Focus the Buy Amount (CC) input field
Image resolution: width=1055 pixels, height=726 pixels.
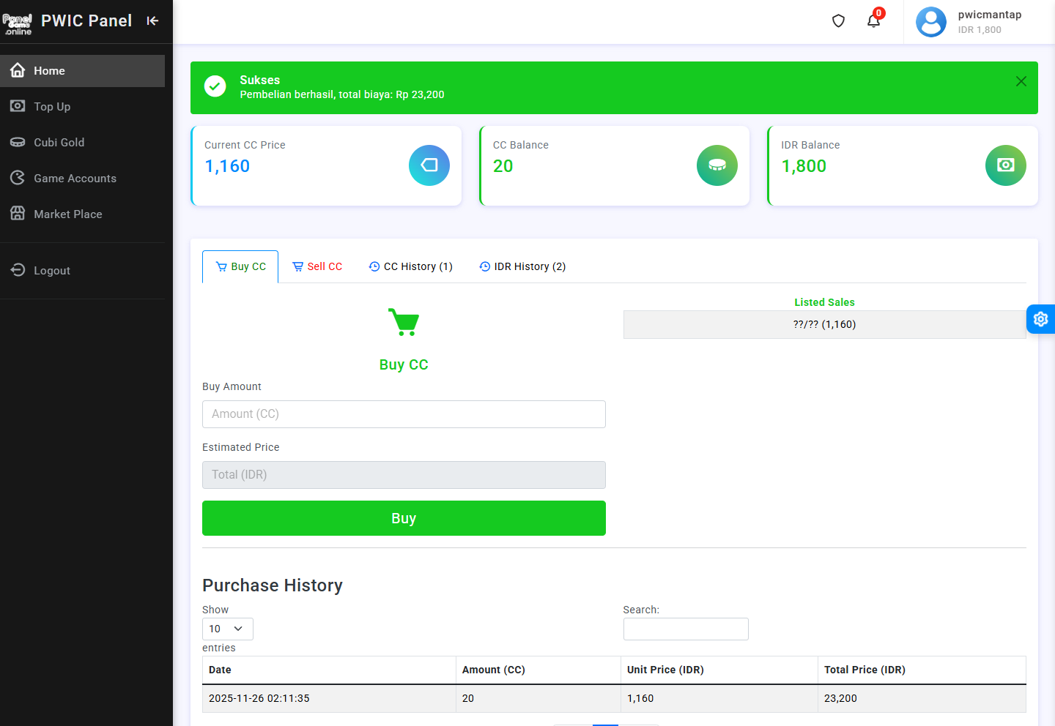click(x=404, y=414)
